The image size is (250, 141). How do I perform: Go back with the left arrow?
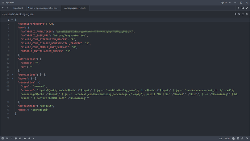3,8
